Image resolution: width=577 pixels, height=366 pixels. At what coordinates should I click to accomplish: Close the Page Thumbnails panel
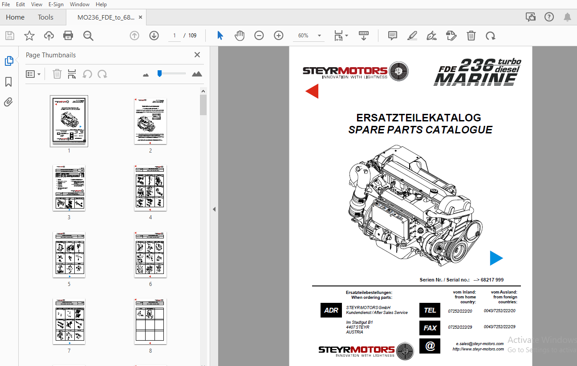pyautogui.click(x=197, y=55)
